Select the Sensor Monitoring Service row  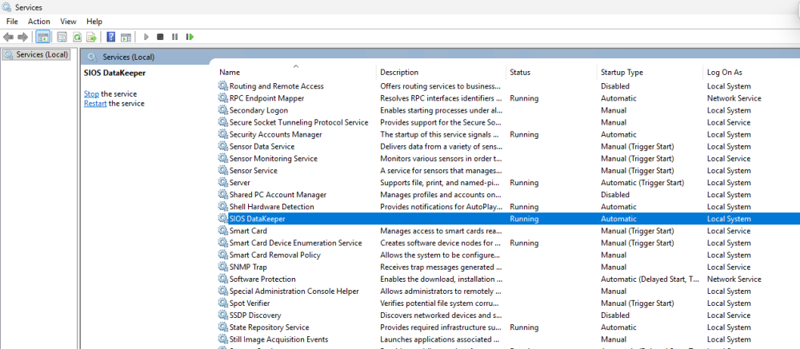tap(508, 158)
